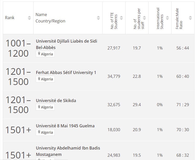Open Ferhat Abbas Sétif University 1 page
Viewport: 195px width, 160px height.
[x=66, y=72]
